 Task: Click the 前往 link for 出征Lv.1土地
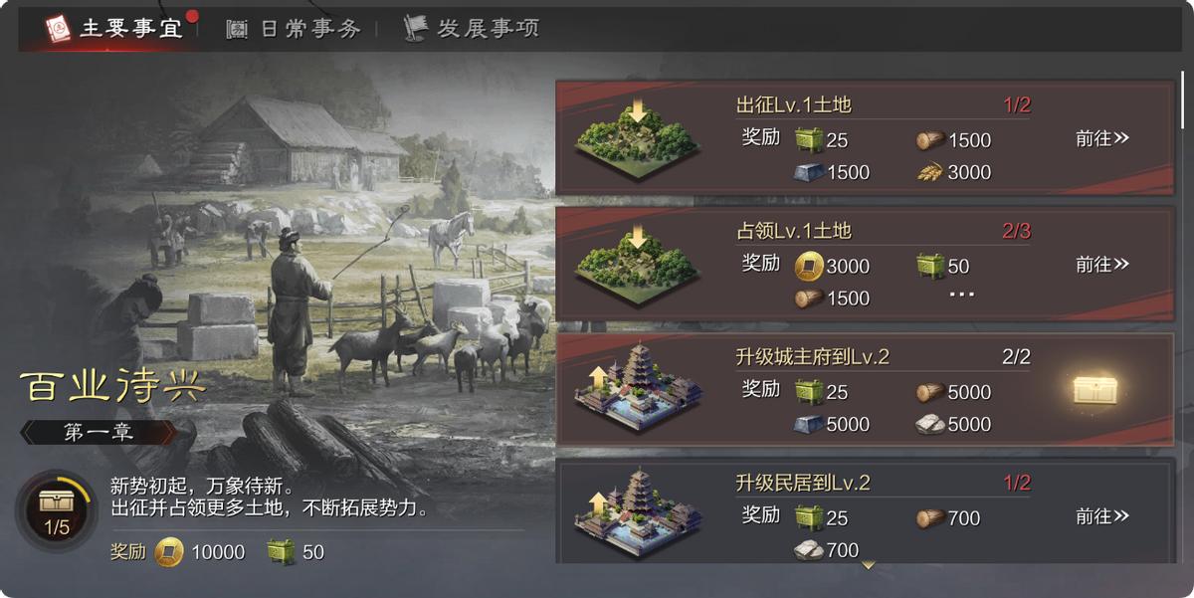point(1102,138)
